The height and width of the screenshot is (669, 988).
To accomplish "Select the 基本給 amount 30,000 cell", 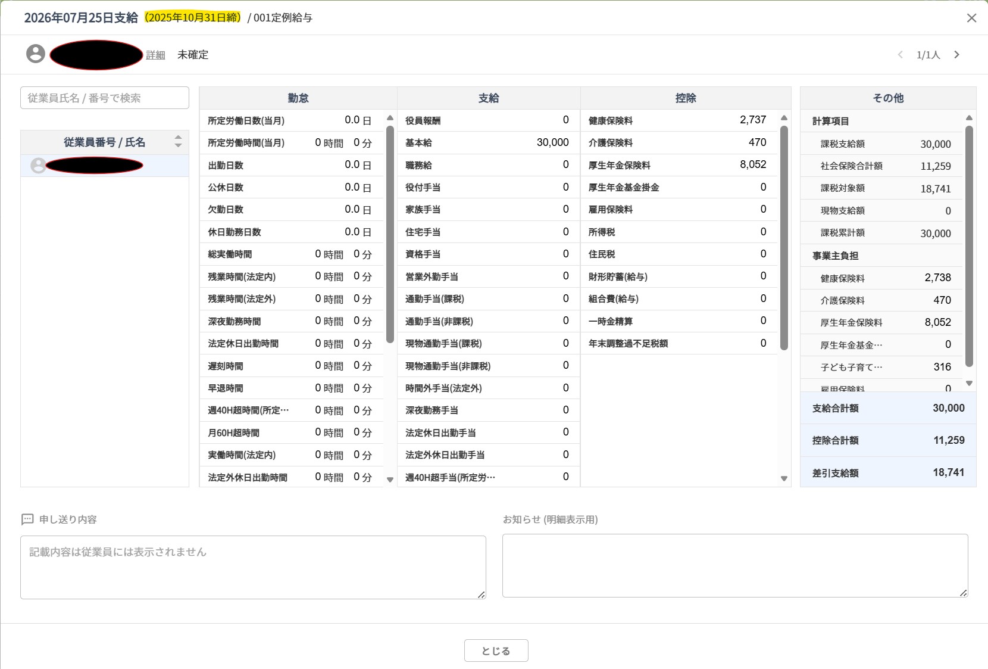I will [552, 142].
